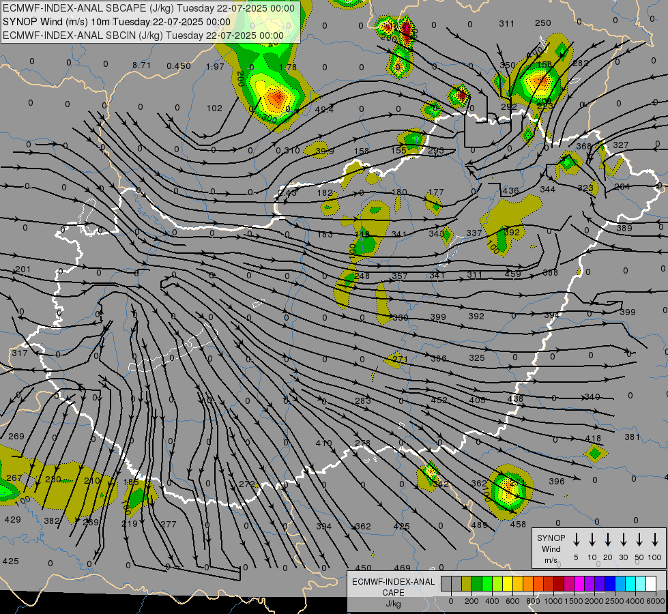Click the 600 tick in CAPE legend
The height and width of the screenshot is (614, 668).
(512, 601)
